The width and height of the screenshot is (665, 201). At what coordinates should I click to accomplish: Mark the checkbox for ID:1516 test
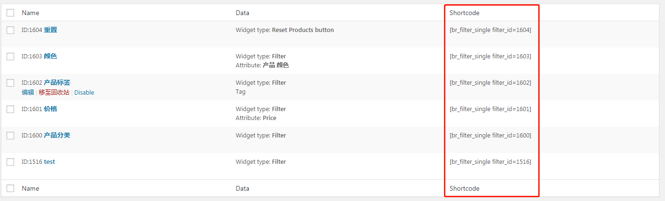pos(10,162)
